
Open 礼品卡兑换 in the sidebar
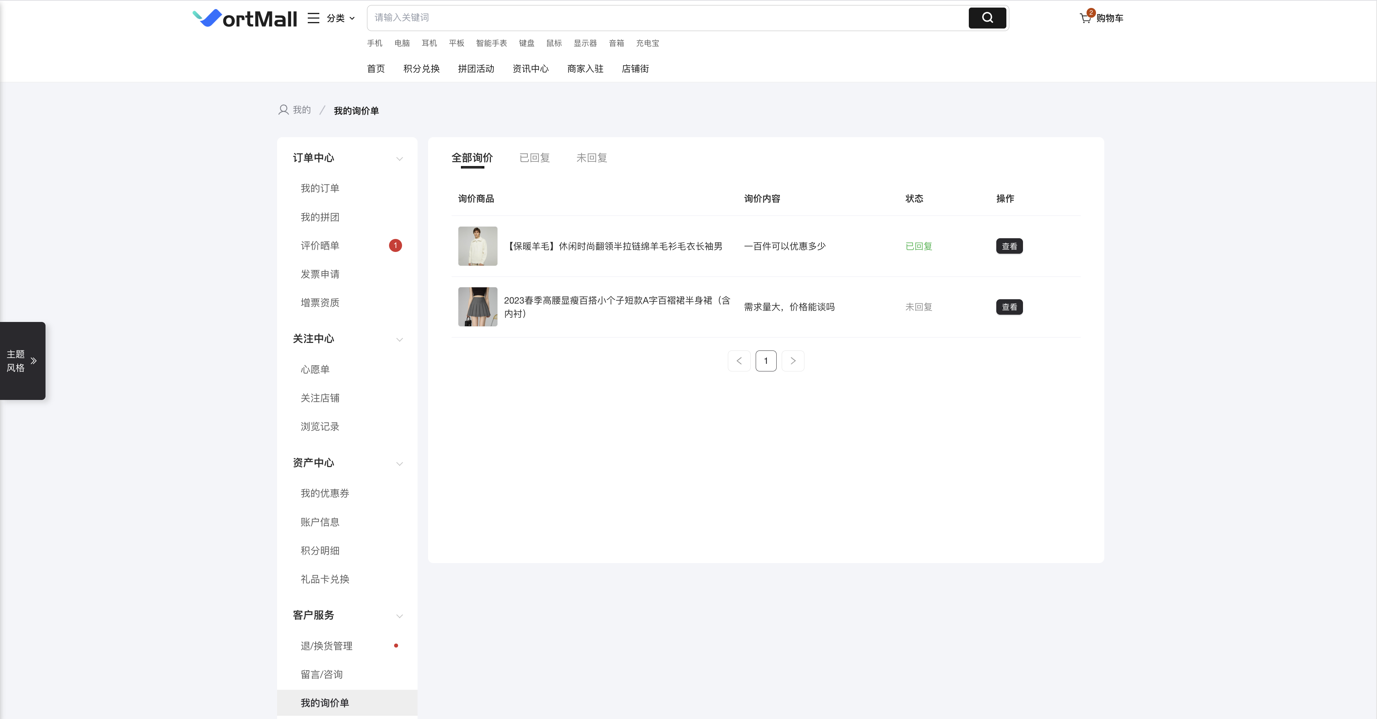click(x=324, y=579)
